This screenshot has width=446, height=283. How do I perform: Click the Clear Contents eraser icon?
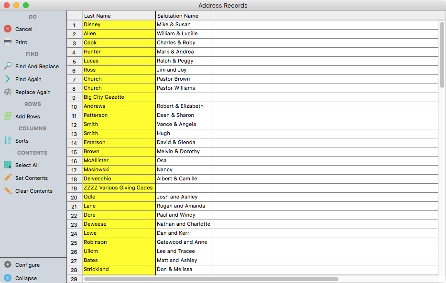(x=8, y=191)
